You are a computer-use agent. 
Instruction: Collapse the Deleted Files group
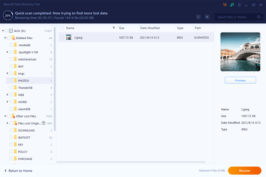(x=5, y=38)
